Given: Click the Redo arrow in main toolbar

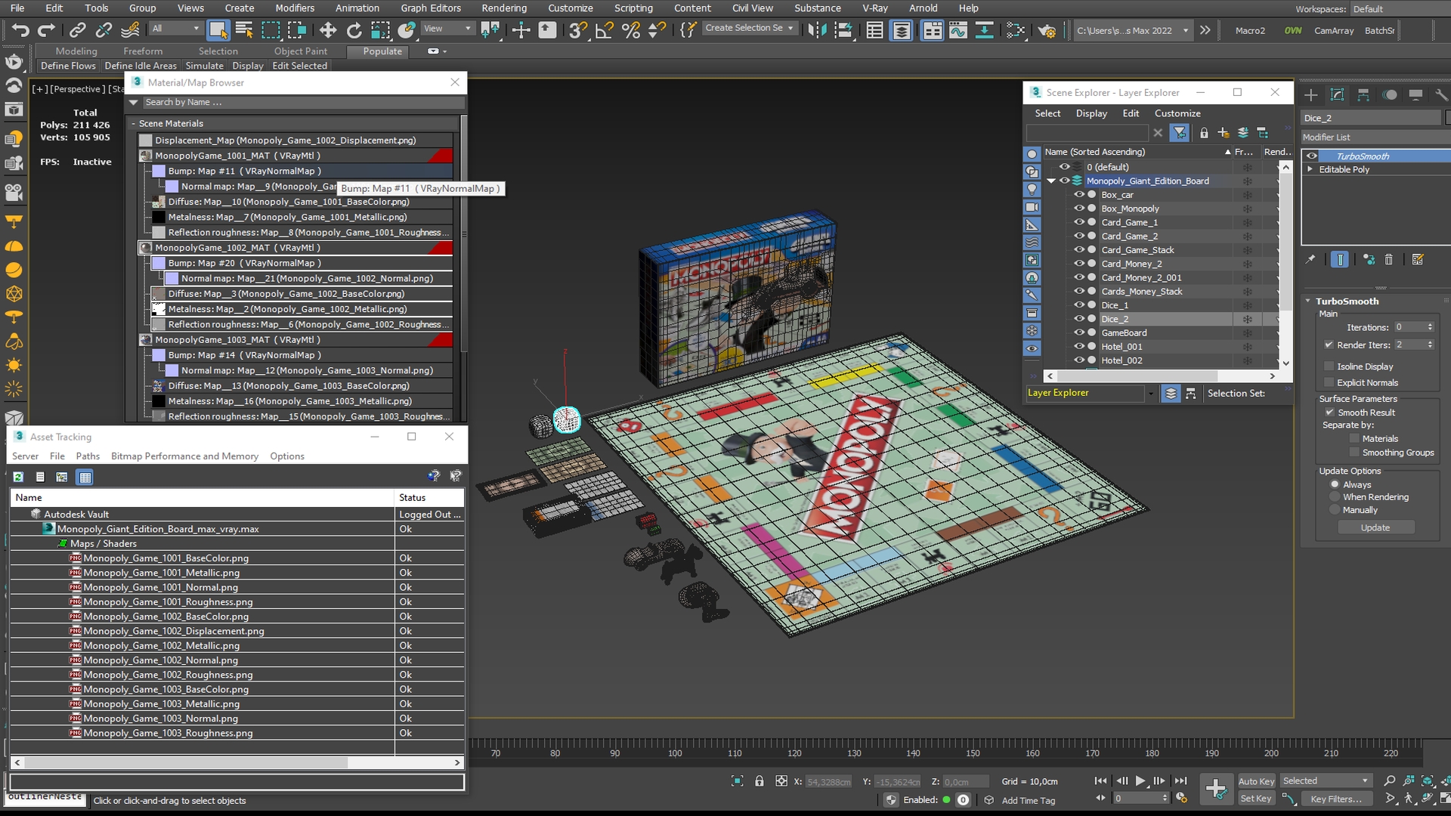Looking at the screenshot, I should 47,30.
